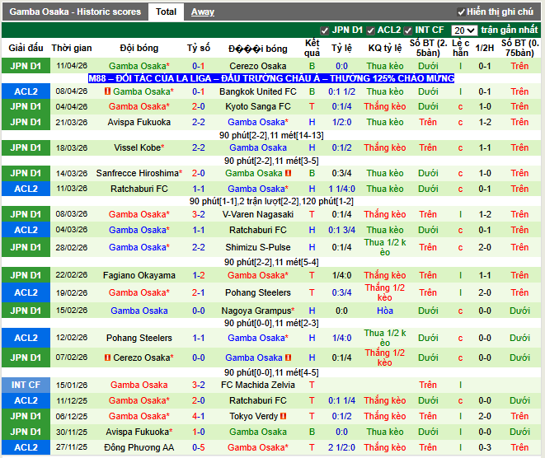This screenshot has width=545, height=458.
Task: Click the Tỷ số column header
Action: tap(199, 49)
